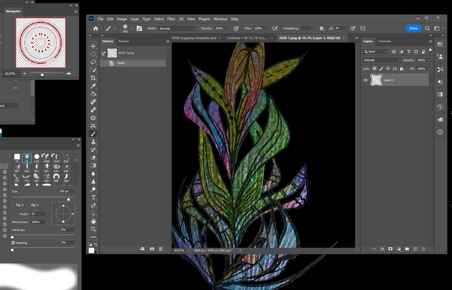Select the Brush tool in toolbar

[x=93, y=134]
